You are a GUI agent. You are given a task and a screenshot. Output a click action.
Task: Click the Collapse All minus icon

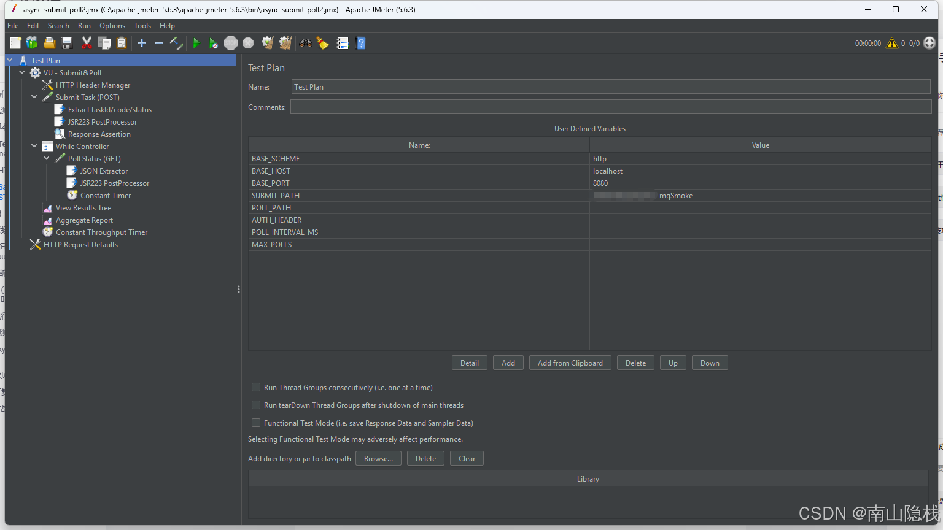[x=158, y=43]
